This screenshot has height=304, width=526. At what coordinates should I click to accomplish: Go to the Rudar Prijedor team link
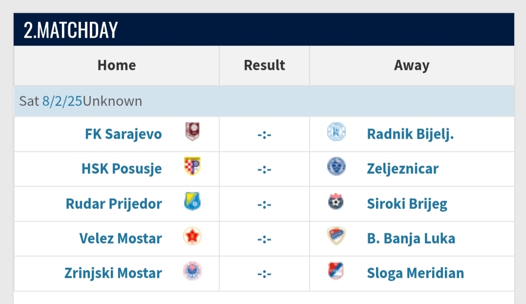coord(113,203)
